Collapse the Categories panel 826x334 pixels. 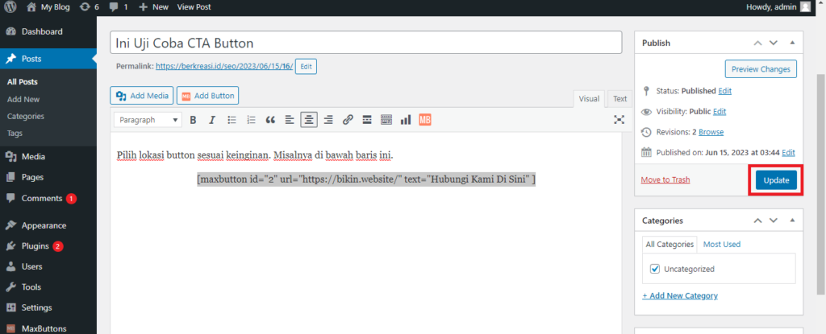coord(792,221)
